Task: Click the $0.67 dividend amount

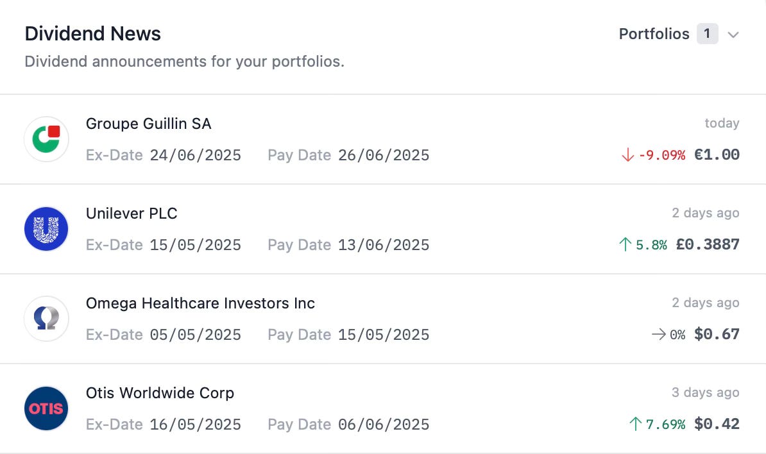Action: point(717,334)
